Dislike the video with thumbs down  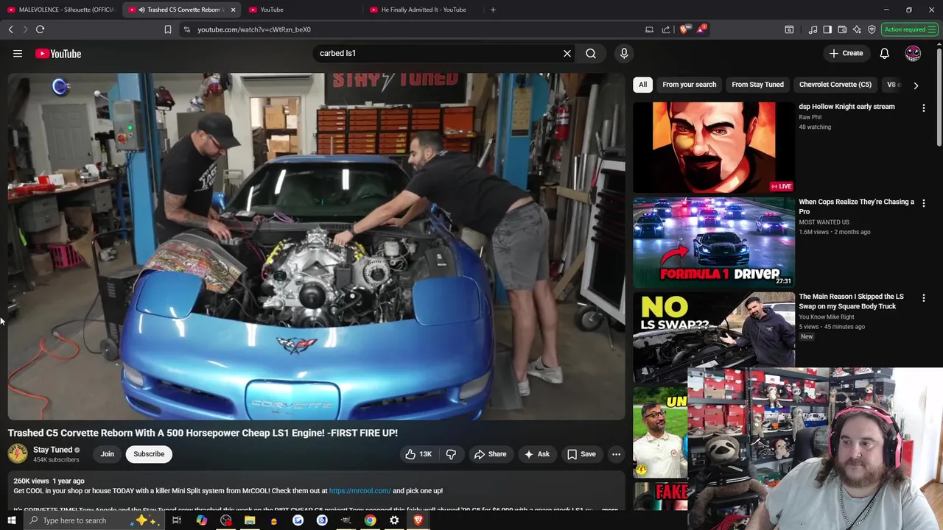[451, 454]
